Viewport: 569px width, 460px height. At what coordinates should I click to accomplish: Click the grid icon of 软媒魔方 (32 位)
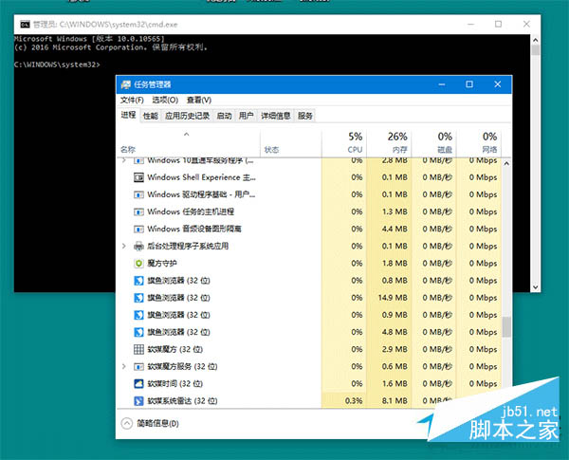click(x=138, y=349)
